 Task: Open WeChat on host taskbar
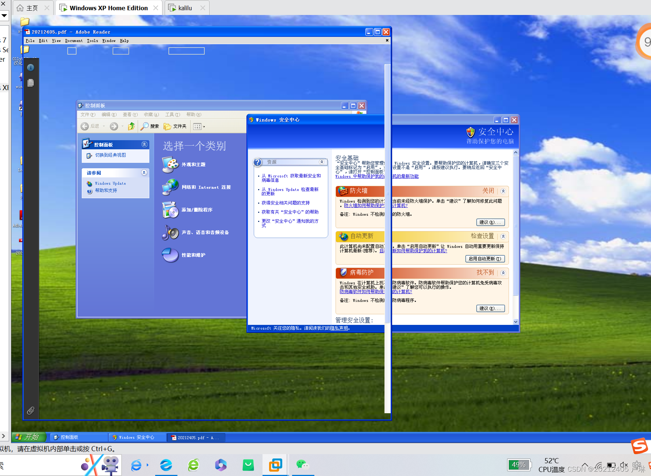pyautogui.click(x=302, y=465)
